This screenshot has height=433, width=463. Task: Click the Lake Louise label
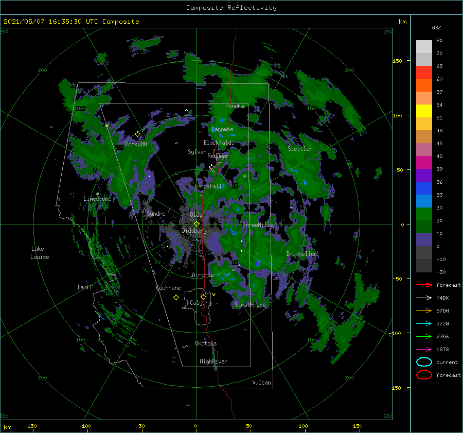40,253
